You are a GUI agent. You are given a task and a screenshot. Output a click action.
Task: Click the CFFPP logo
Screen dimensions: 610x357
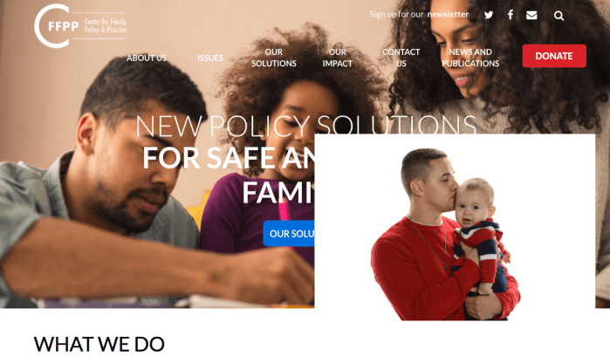click(80, 25)
